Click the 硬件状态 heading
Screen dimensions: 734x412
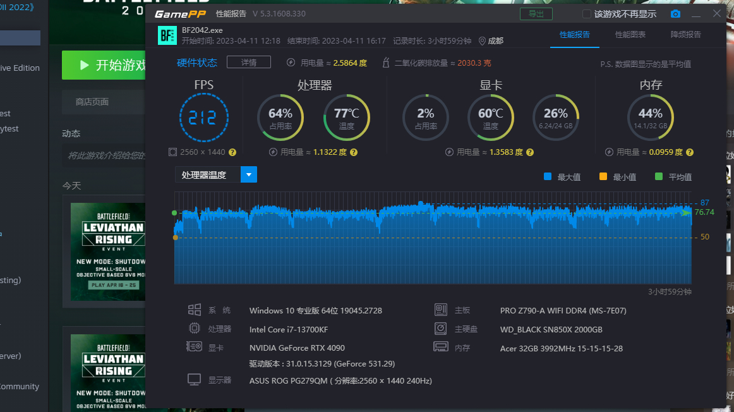point(197,63)
